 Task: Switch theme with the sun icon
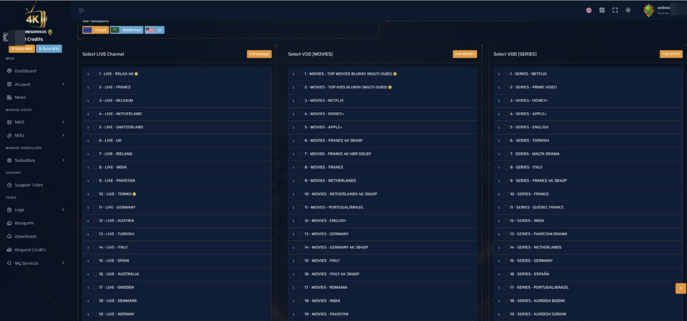(x=628, y=10)
